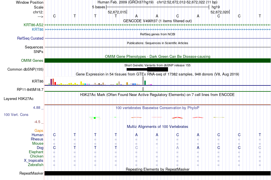The height and width of the screenshot is (180, 271).
Task: Click the green KRT86-AS2 intron arrow line
Action: coord(158,25)
